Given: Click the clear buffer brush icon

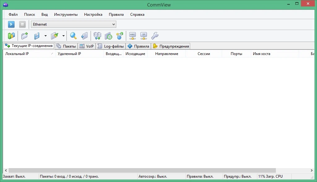Looking at the screenshot, I should [x=54, y=36].
